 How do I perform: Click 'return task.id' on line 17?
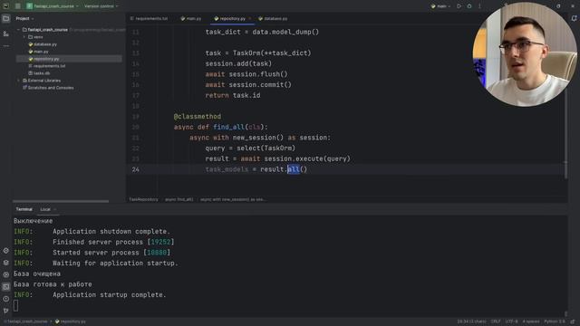coord(233,95)
